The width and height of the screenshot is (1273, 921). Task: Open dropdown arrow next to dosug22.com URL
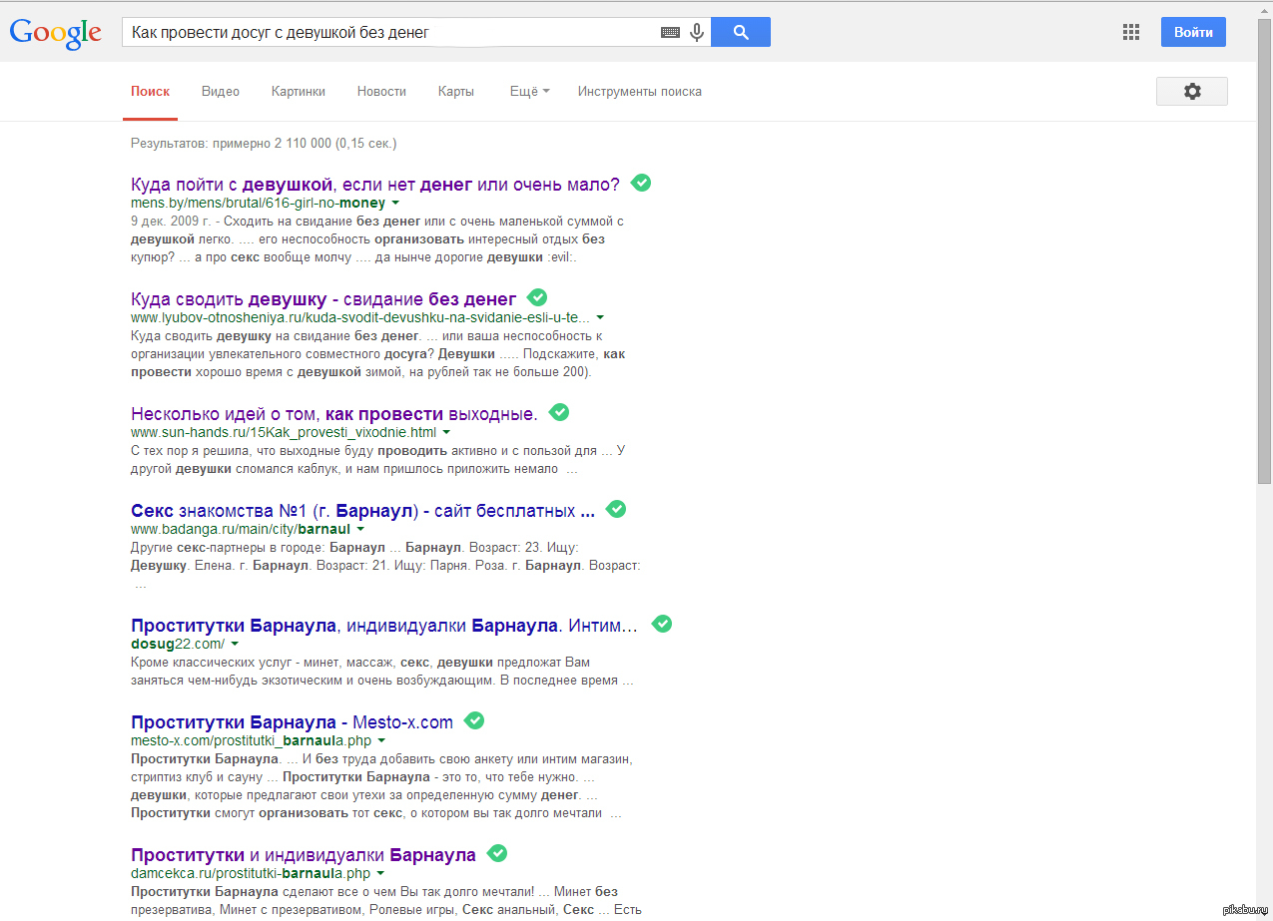click(235, 645)
